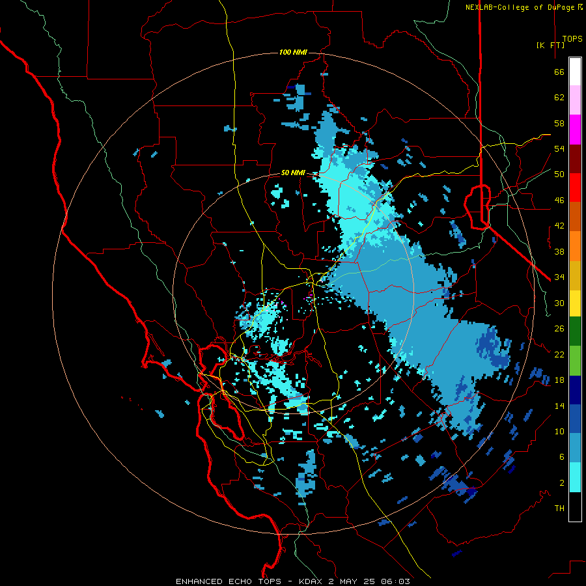The image size is (586, 586).
Task: Click the '54' legend value label
Action: (559, 148)
